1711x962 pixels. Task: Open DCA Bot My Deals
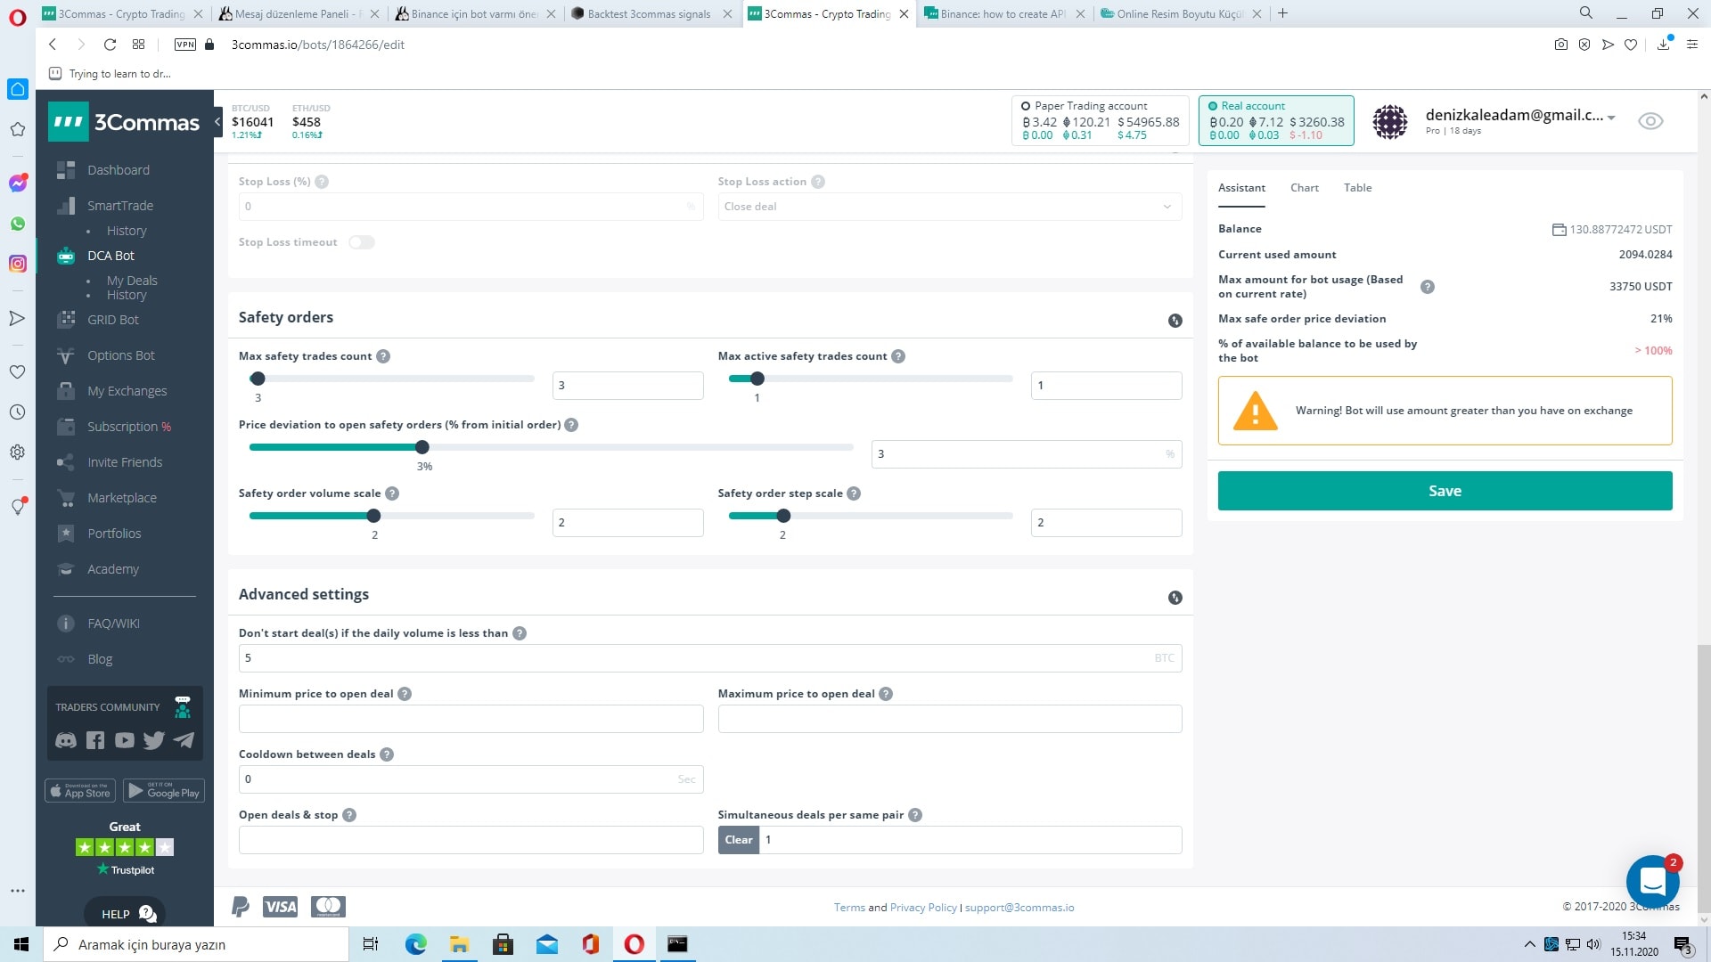click(x=132, y=281)
